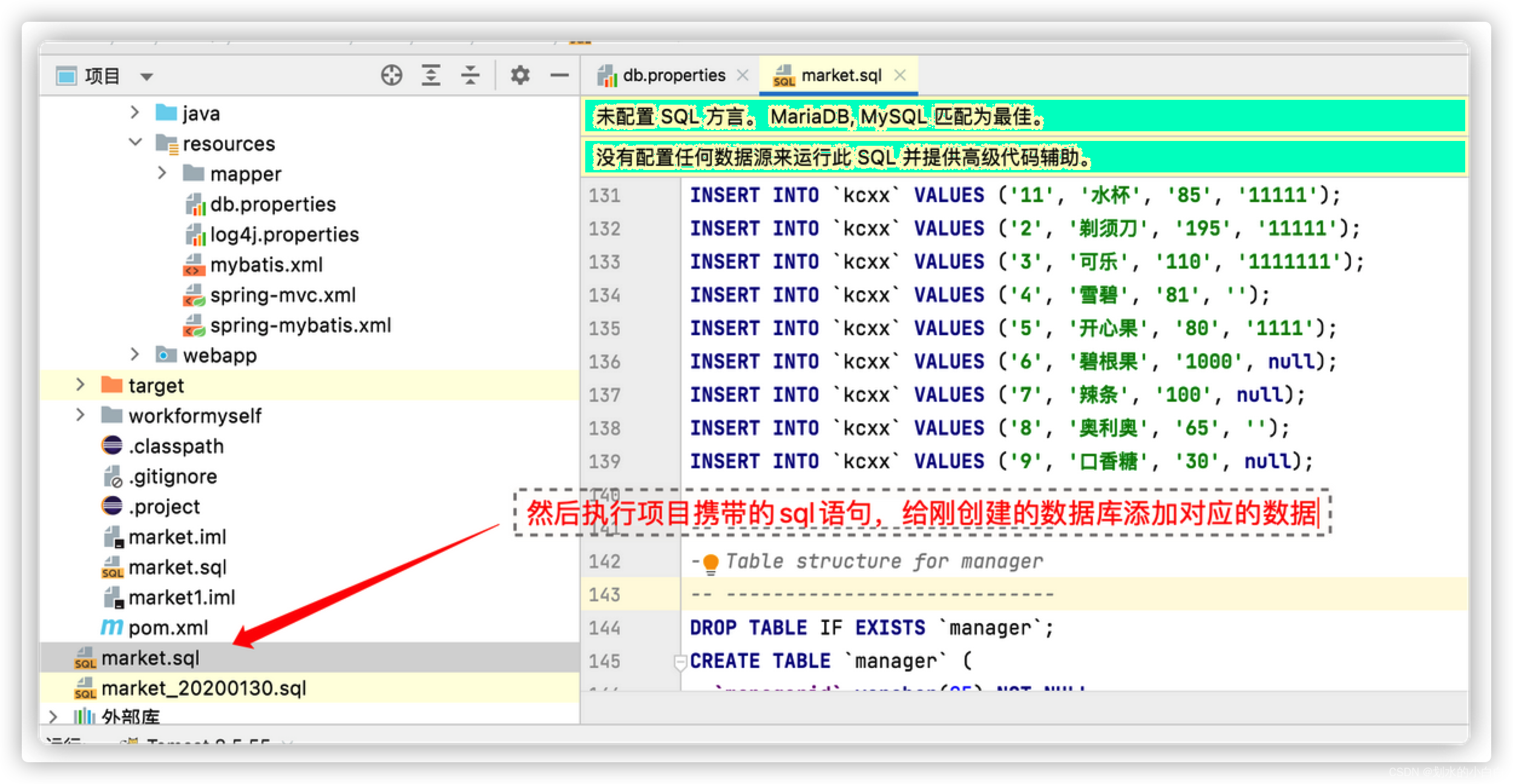Click the INSERT statement with '可乐'
Screen dimensions: 1513x784
click(1027, 262)
